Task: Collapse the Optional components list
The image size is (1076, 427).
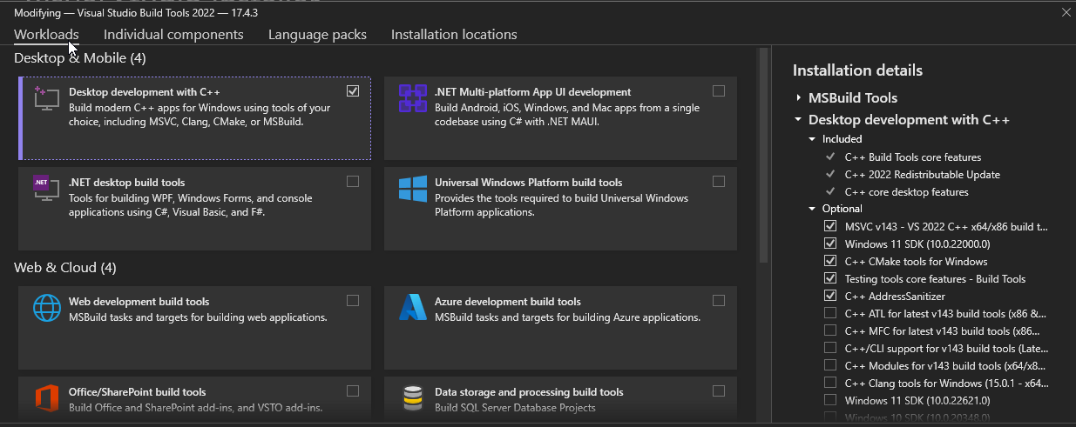Action: [812, 209]
